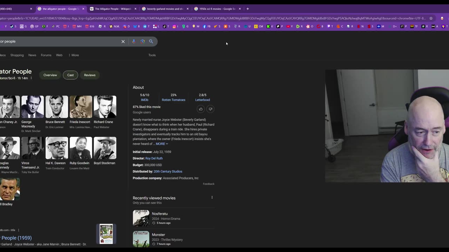Open the News search filter
Image resolution: width=449 pixels, height=252 pixels.
32,55
